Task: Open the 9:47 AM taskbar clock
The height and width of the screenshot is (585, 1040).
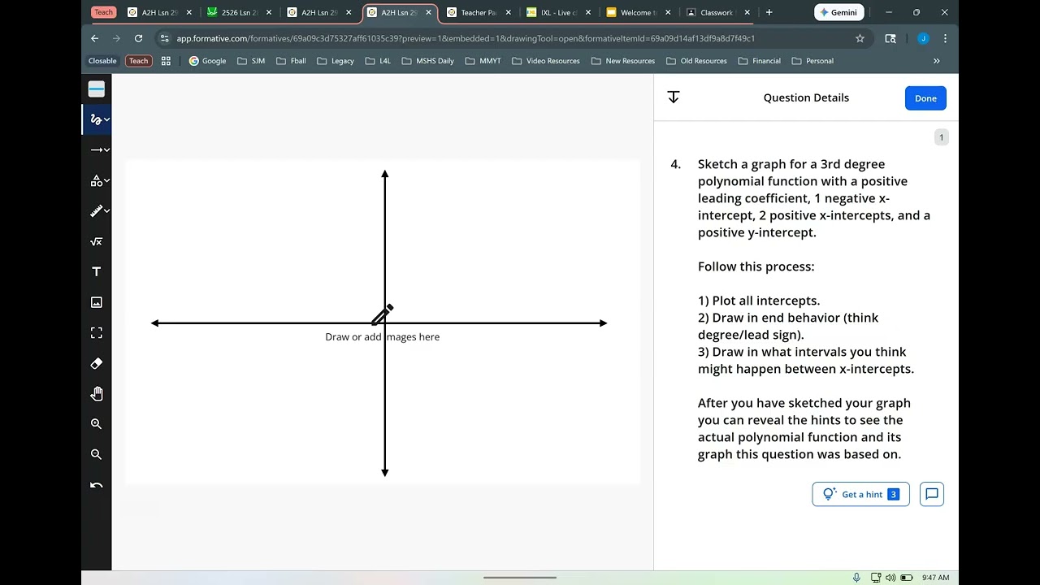Action: (x=935, y=578)
